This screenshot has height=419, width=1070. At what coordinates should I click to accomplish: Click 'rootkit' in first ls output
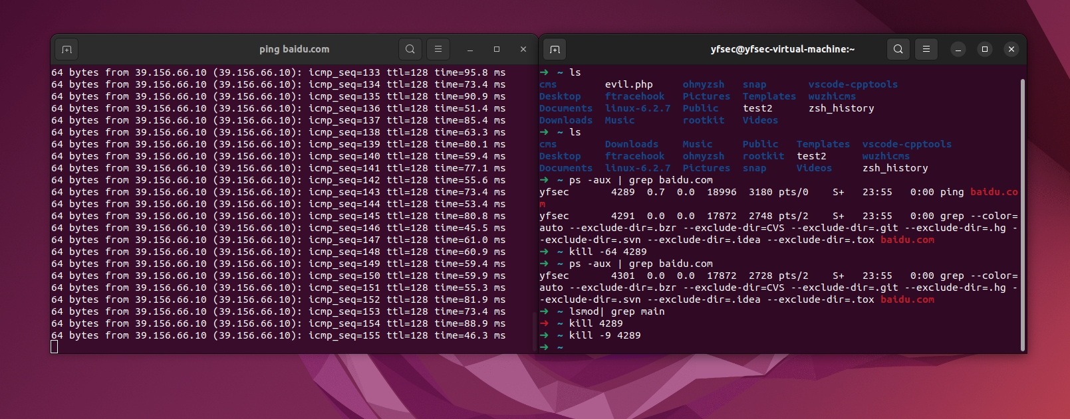pos(704,120)
